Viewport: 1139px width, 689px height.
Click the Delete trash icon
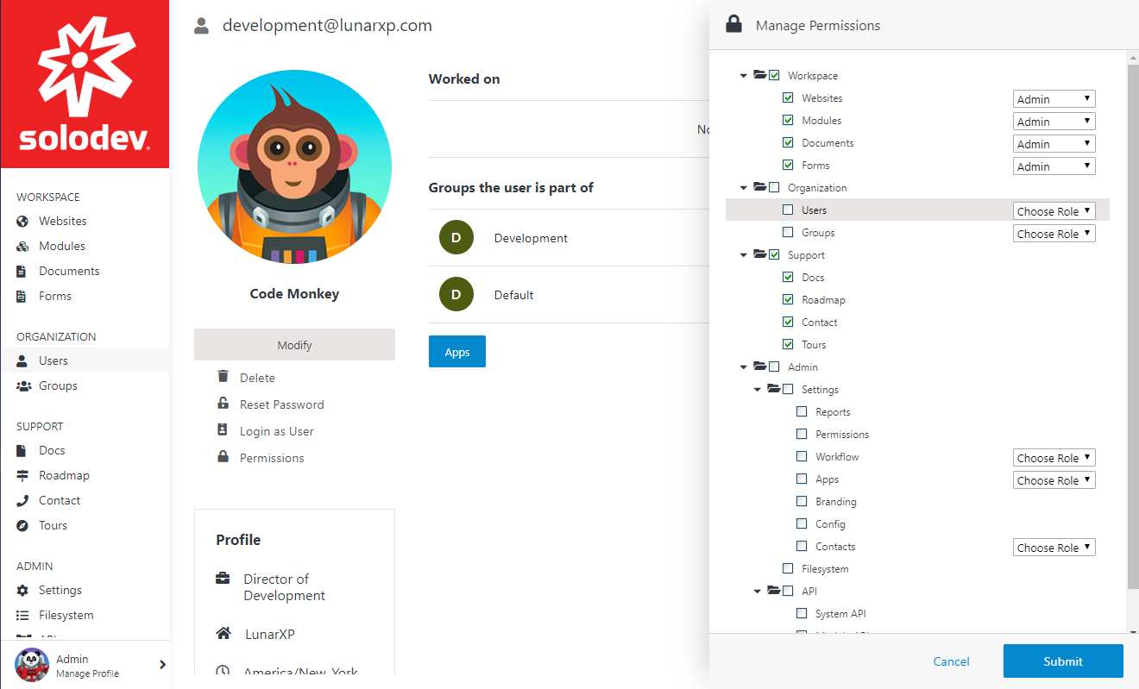223,377
